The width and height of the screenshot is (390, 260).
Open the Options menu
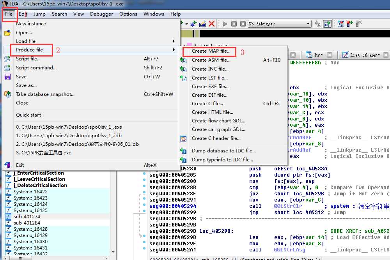point(128,14)
